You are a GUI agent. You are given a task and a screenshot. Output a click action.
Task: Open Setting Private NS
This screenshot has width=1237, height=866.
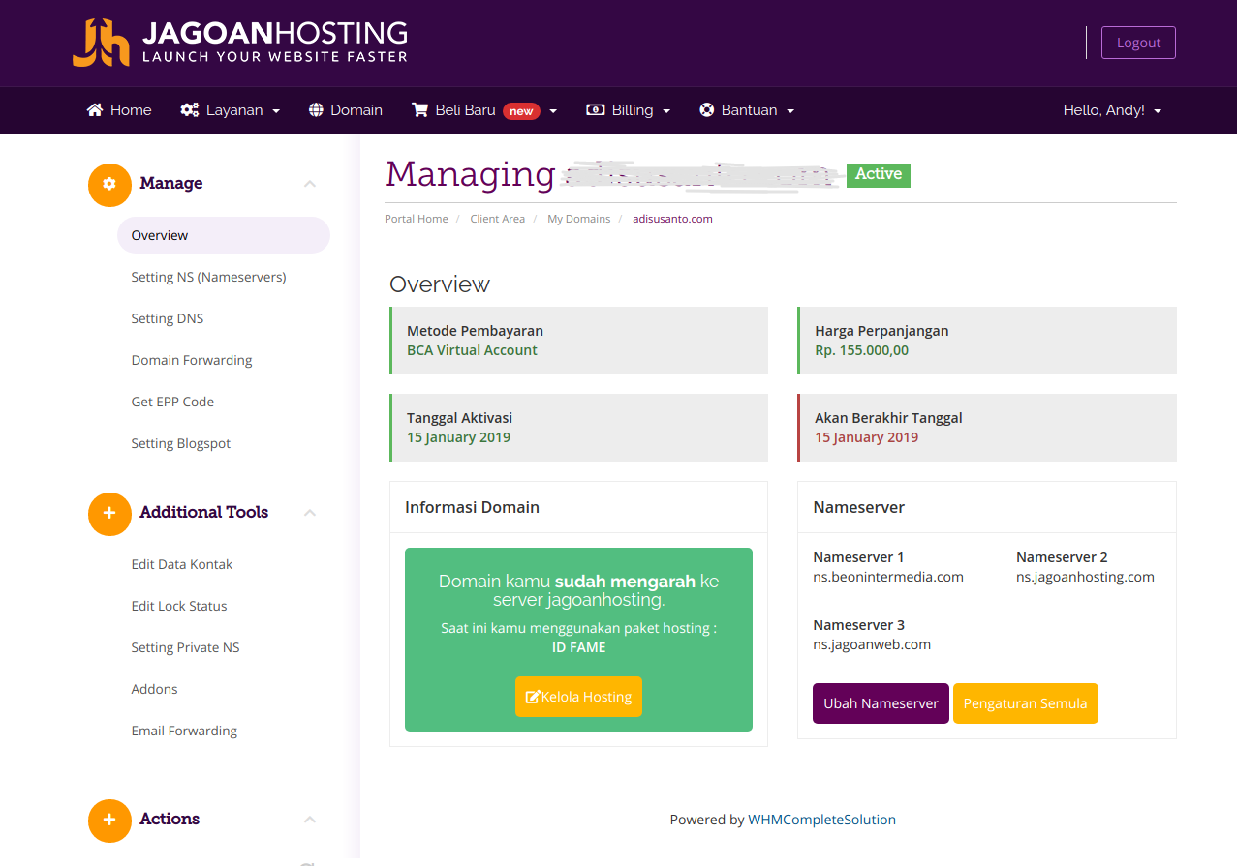(185, 647)
